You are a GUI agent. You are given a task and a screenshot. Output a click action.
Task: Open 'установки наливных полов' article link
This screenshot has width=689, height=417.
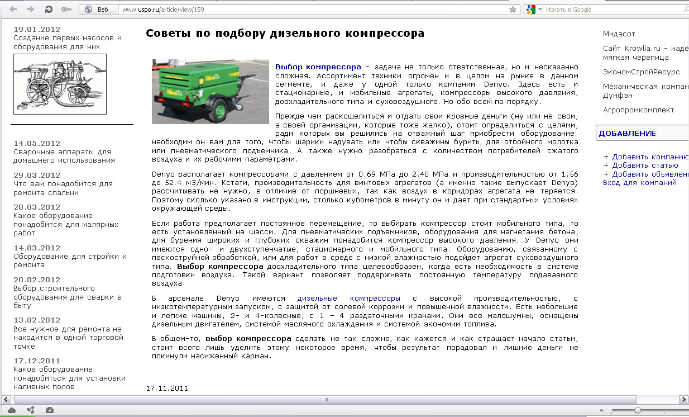[x=69, y=378]
